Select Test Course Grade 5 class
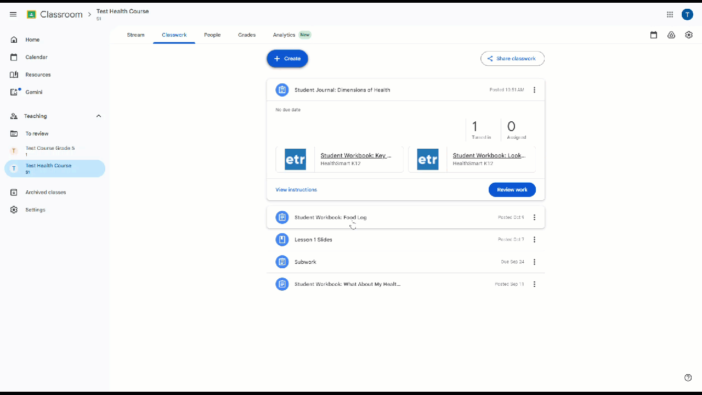The height and width of the screenshot is (395, 702). pyautogui.click(x=49, y=151)
